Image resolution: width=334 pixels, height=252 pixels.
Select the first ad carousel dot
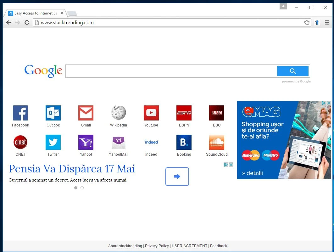pyautogui.click(x=75, y=188)
